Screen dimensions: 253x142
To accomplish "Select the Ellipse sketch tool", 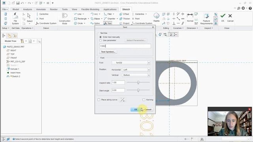I will pos(95,19).
